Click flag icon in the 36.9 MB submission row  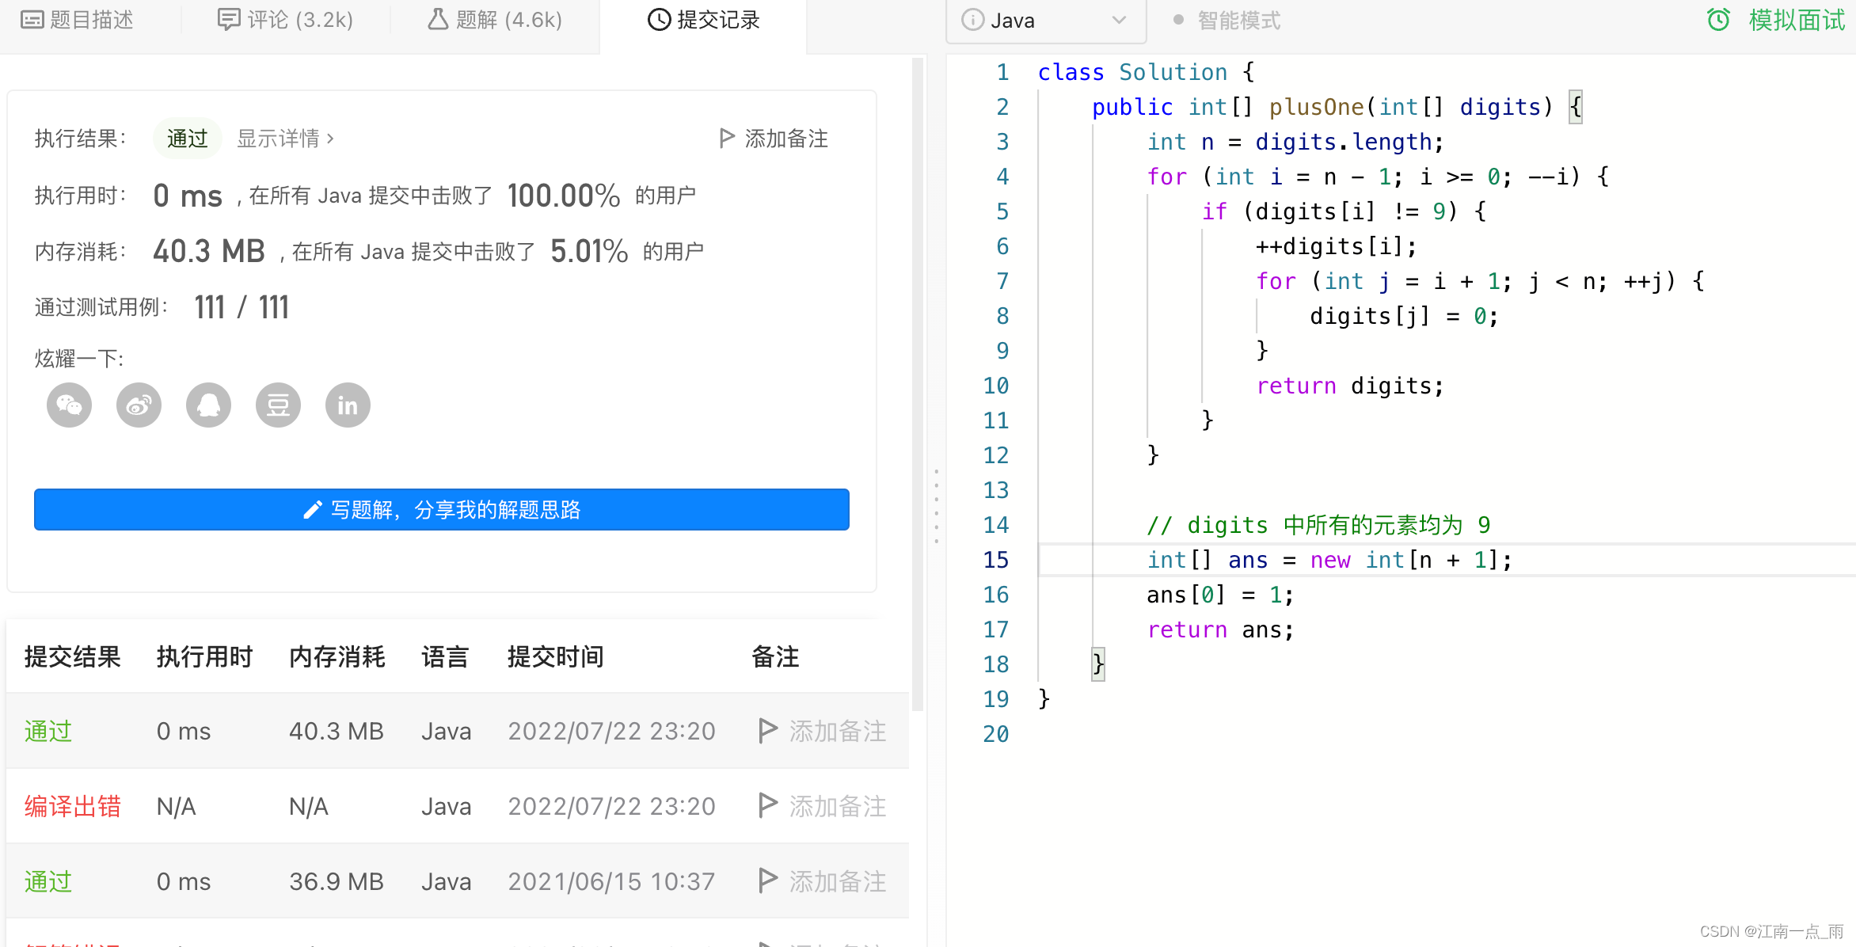coord(767,881)
